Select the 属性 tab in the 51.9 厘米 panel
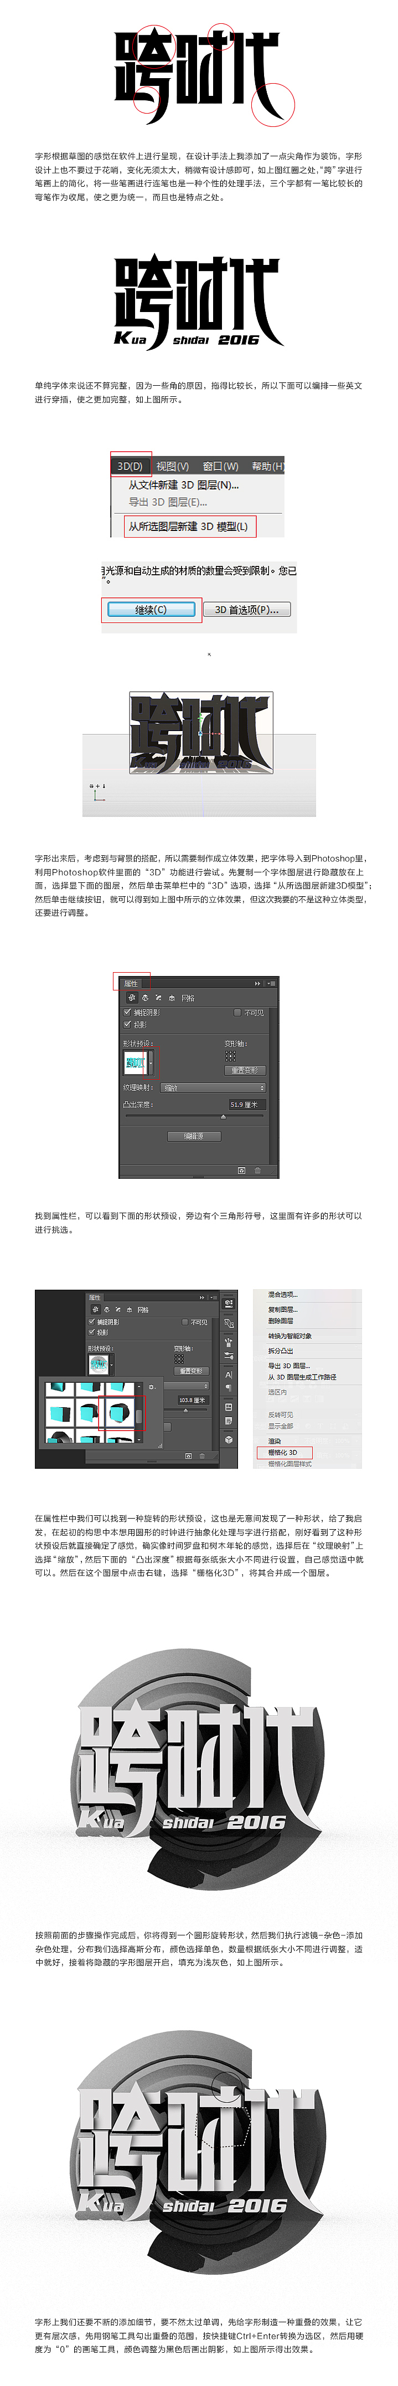The width and height of the screenshot is (398, 2386). [131, 984]
